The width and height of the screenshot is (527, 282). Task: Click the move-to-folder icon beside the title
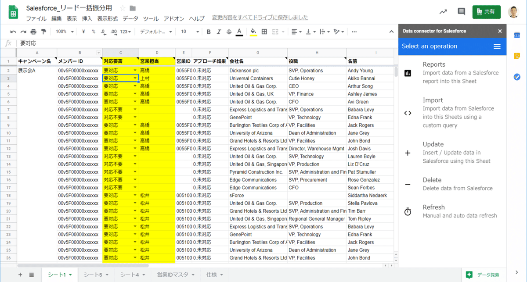[133, 8]
